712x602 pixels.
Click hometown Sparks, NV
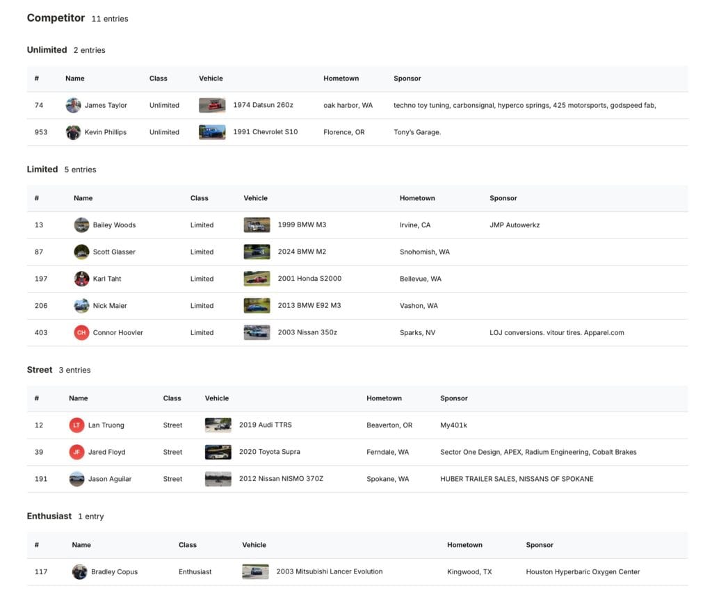(x=417, y=333)
